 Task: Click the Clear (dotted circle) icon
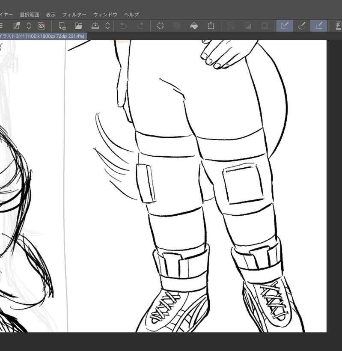pyautogui.click(x=160, y=26)
